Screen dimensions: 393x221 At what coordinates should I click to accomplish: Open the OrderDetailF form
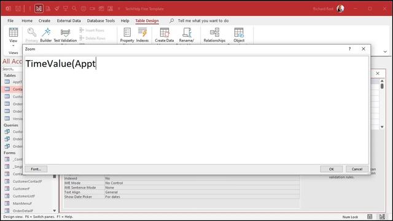pyautogui.click(x=23, y=211)
